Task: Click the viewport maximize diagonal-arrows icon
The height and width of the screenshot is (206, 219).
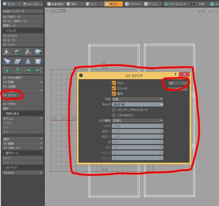Action: tap(208, 11)
